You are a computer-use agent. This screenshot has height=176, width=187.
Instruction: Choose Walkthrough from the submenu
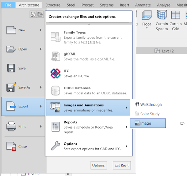click(x=148, y=104)
